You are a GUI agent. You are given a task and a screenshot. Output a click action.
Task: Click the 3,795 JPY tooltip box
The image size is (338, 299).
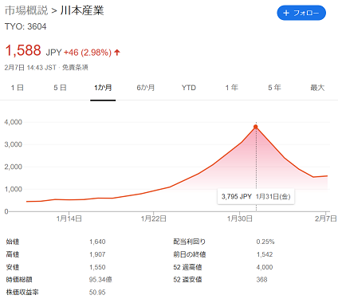tap(256, 196)
